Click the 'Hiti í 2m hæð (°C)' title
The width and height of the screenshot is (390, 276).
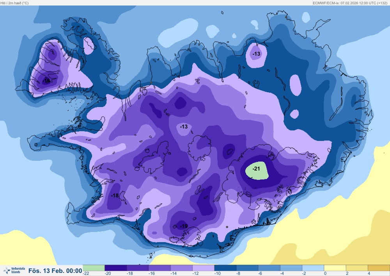pyautogui.click(x=14, y=3)
